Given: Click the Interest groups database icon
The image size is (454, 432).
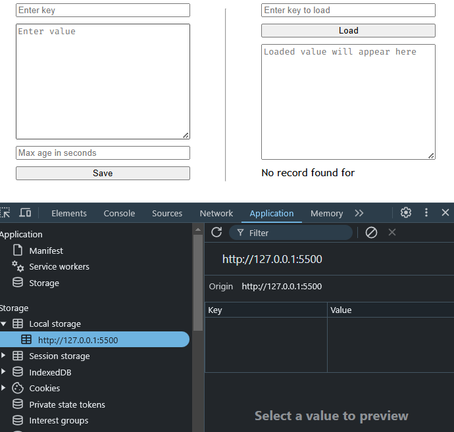Looking at the screenshot, I should pyautogui.click(x=18, y=420).
